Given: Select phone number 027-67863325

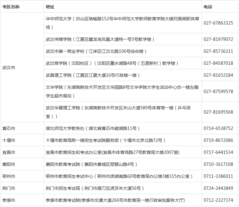Looking at the screenshot, I should pos(218,23).
